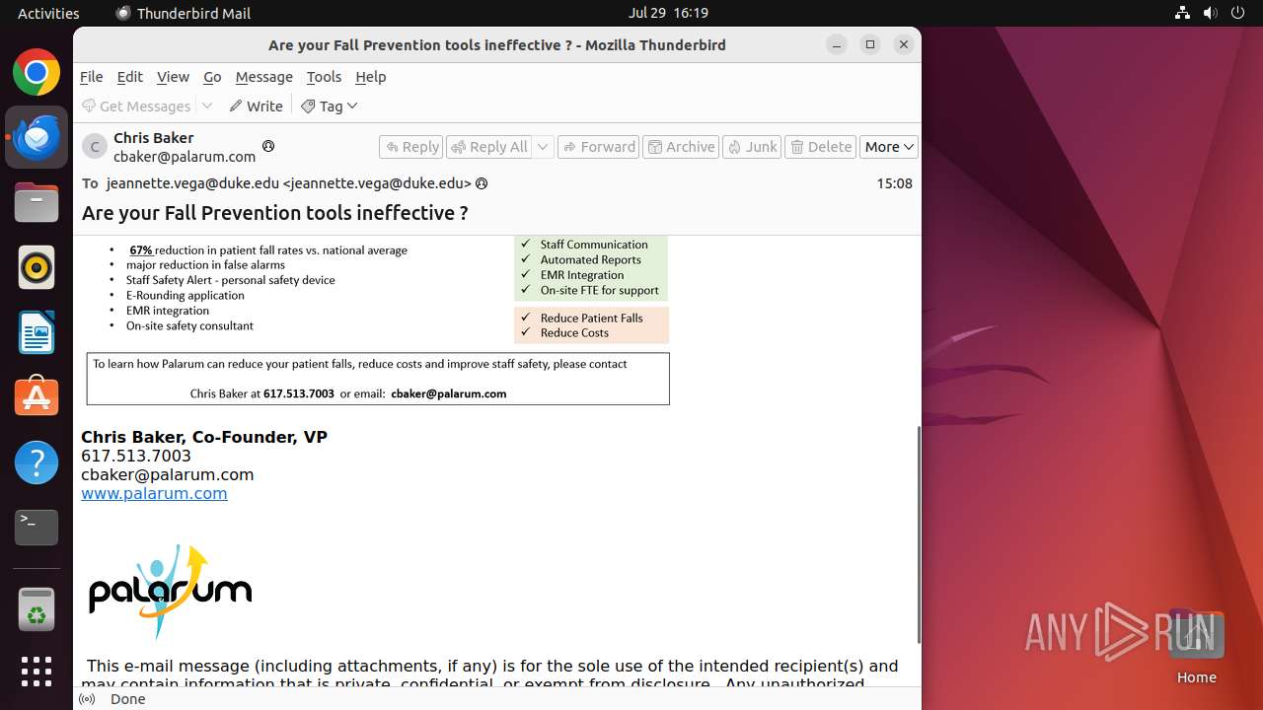Viewport: 1263px width, 710px height.
Task: Open the Go menu
Action: [x=212, y=77]
